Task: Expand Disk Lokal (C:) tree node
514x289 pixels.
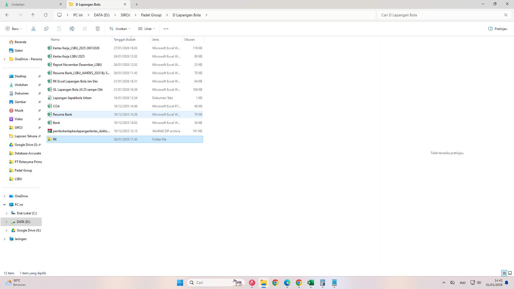Action: 6,213
